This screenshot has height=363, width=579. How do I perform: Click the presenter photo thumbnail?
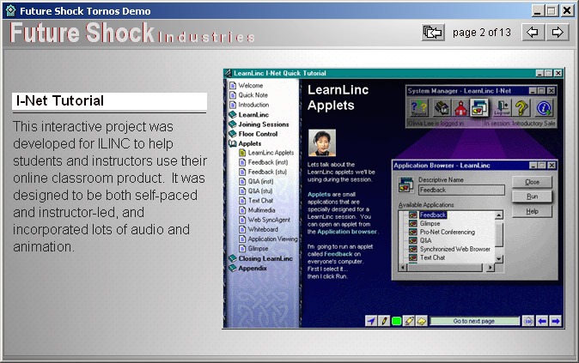[x=322, y=142]
